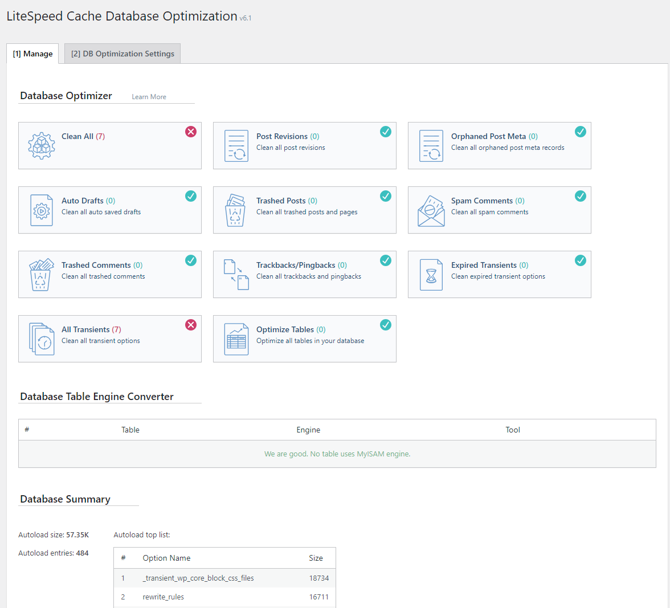Click the red X status on Clean All

tap(191, 132)
